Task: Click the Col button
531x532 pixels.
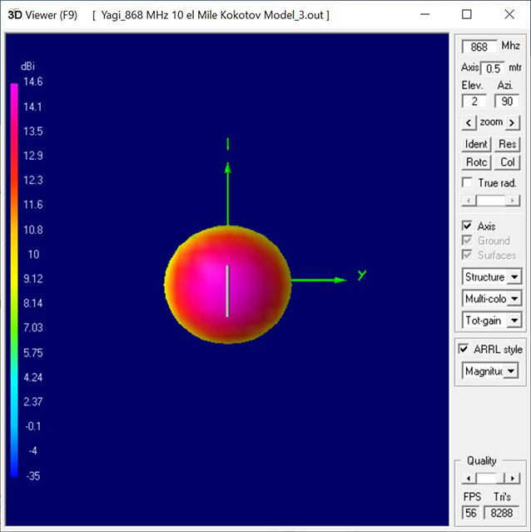Action: pyautogui.click(x=507, y=162)
